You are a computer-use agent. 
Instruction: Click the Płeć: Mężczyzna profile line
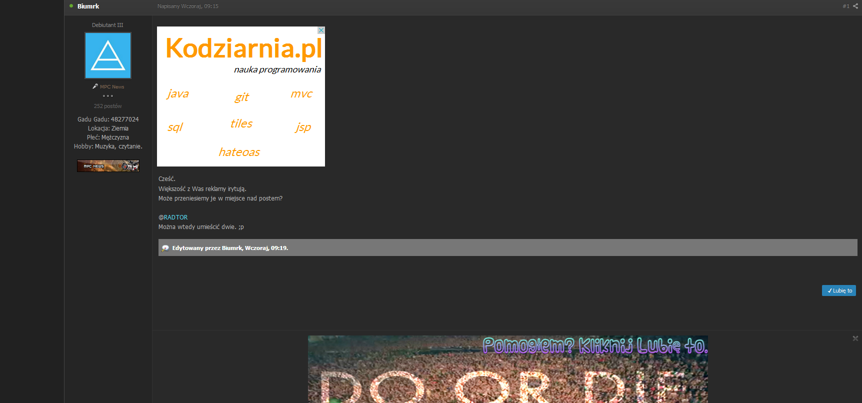coord(108,137)
